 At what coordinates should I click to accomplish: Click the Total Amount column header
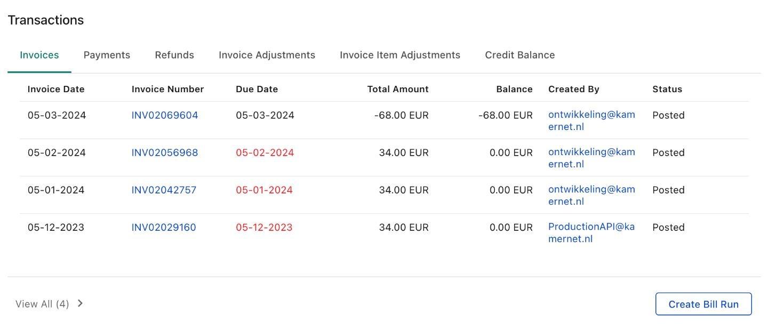[398, 89]
